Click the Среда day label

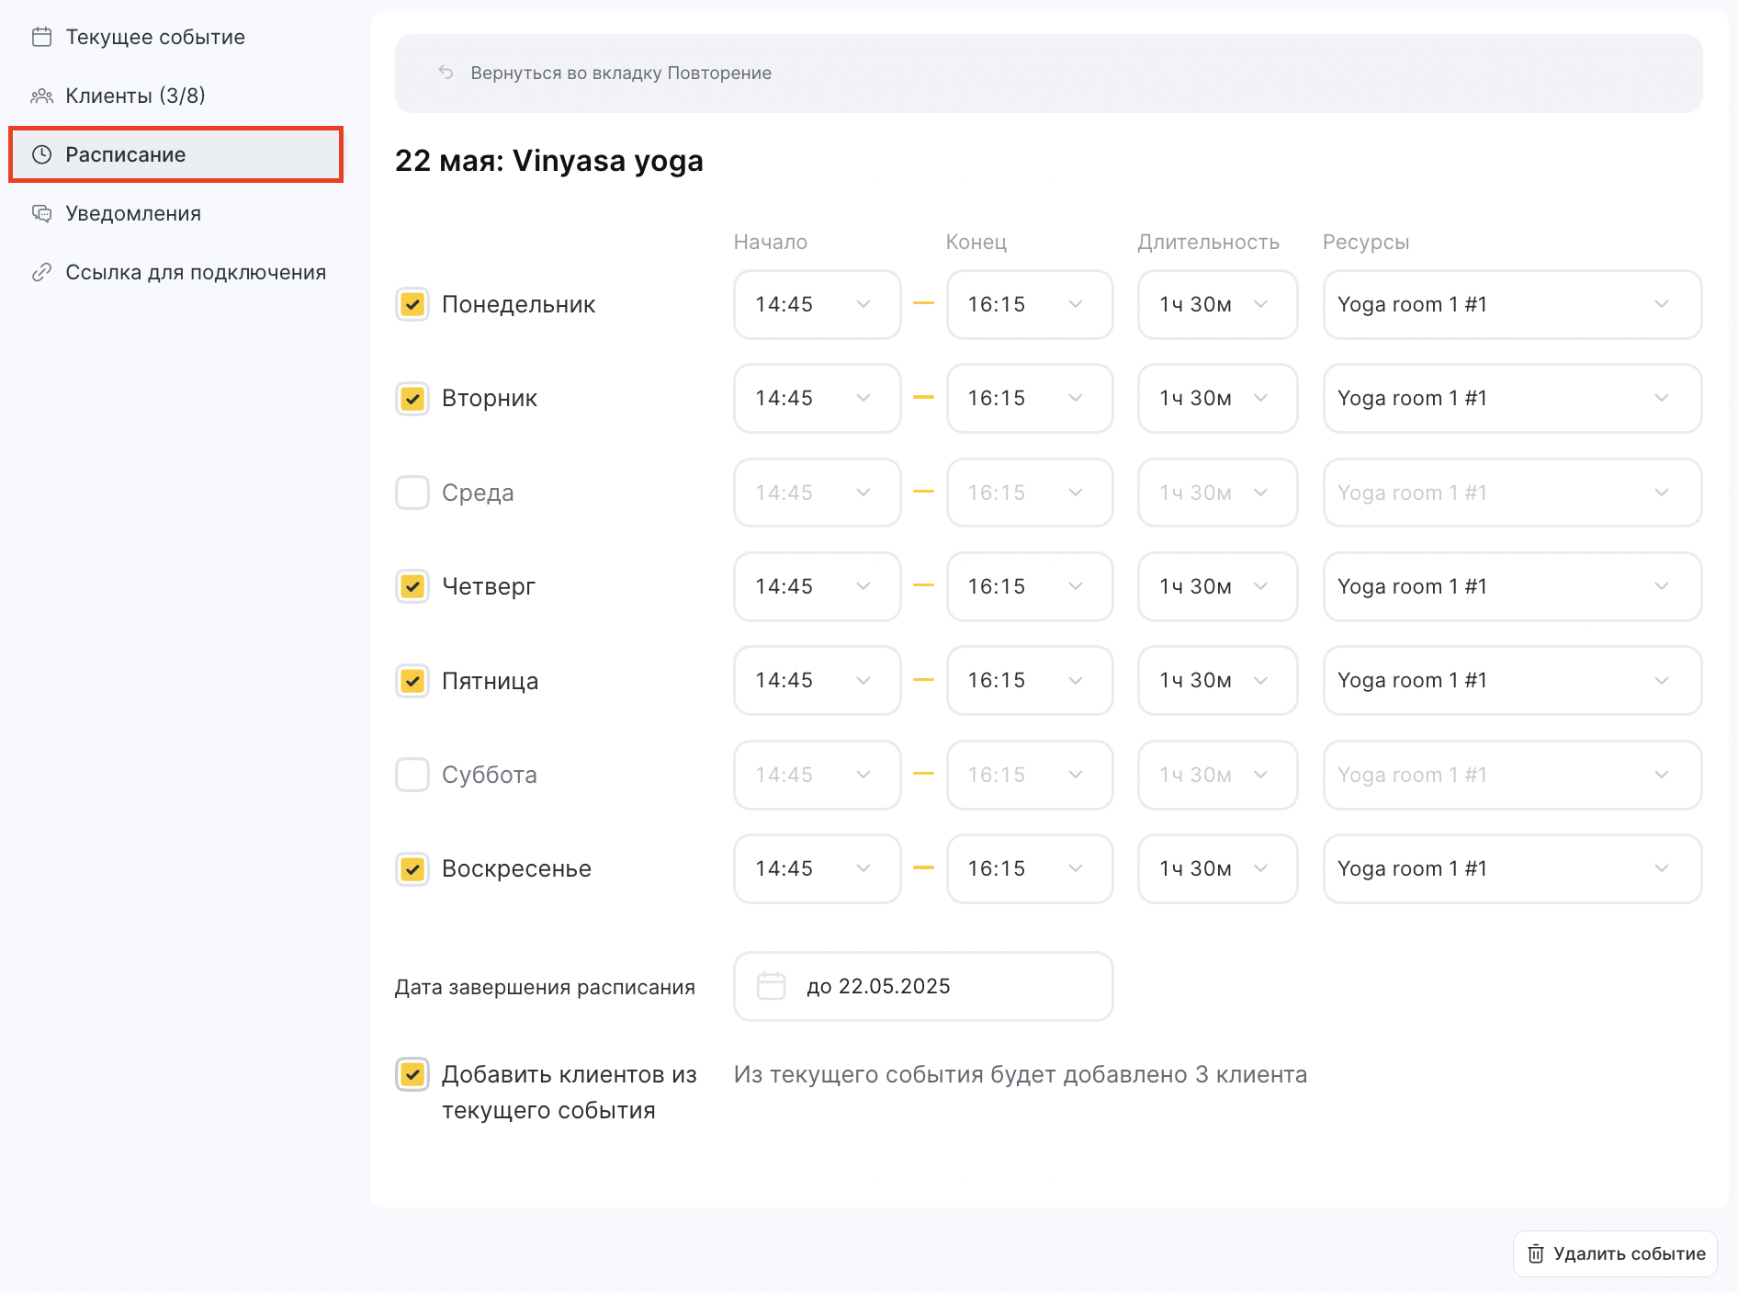pos(478,493)
